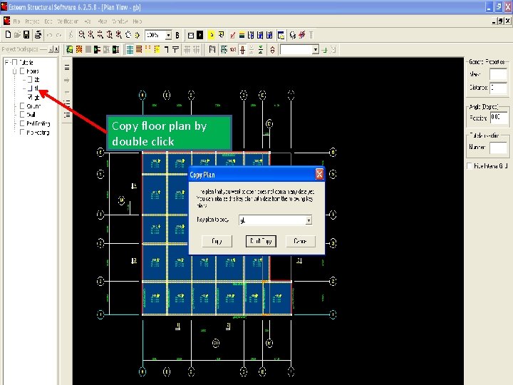Click the red vertical bar element icon
513x385 pixels.
tap(242, 50)
